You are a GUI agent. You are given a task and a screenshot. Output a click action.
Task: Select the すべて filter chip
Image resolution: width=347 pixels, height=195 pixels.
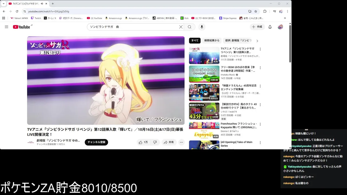click(195, 41)
